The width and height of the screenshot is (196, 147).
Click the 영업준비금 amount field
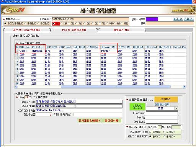[x=44, y=114]
